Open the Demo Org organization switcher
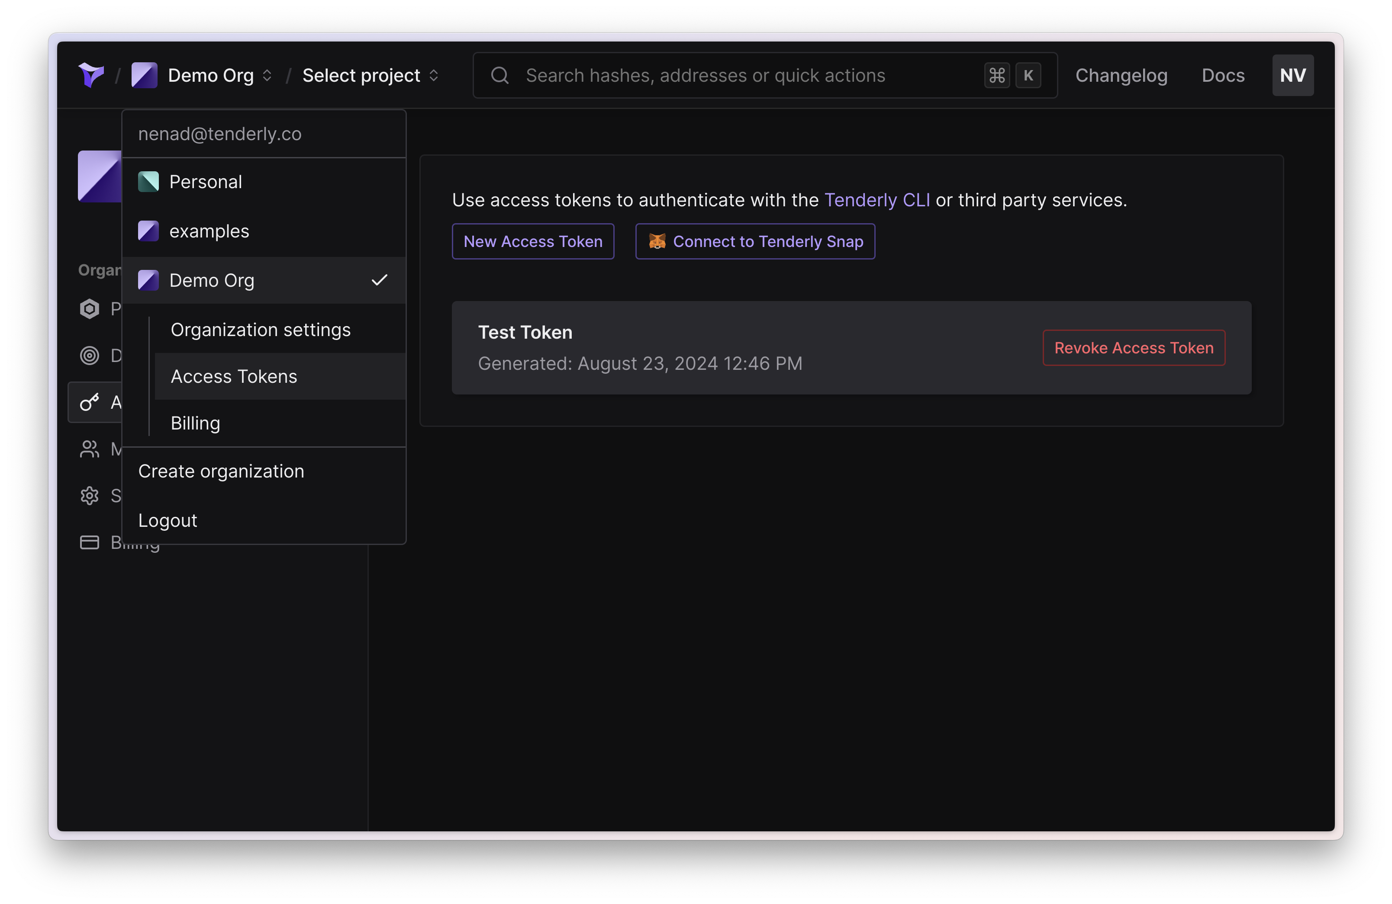 [219, 75]
